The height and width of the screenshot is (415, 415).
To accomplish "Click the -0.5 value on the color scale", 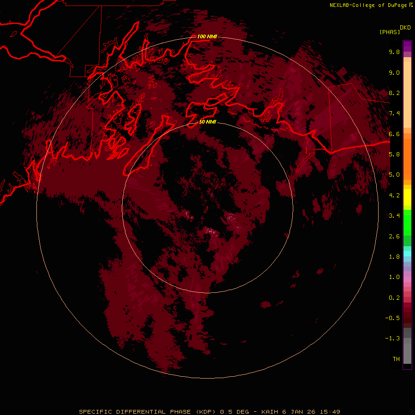I will pos(392,318).
